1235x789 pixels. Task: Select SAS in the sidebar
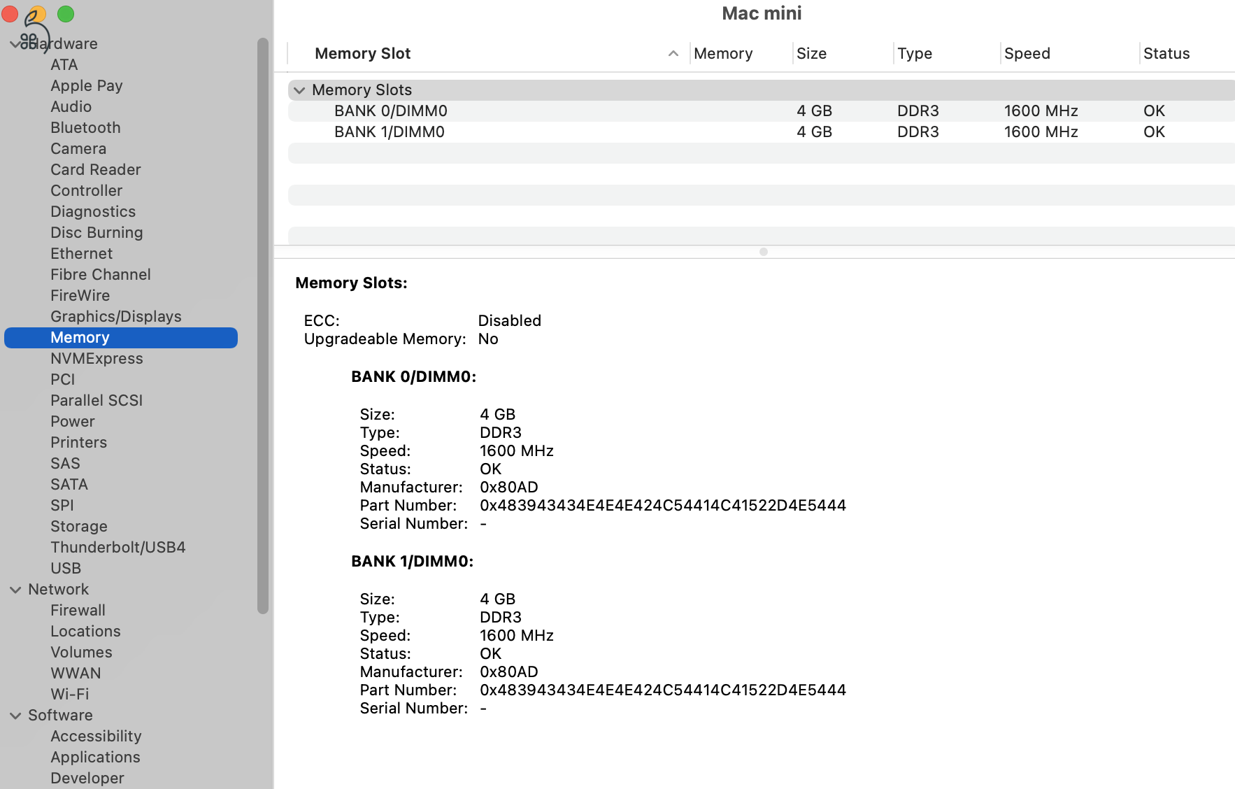[65, 464]
